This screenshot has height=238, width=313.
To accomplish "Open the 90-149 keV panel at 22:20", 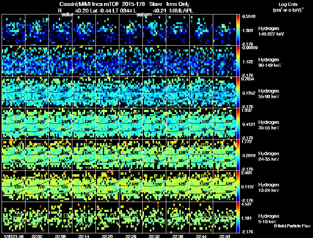I will tap(107, 61).
